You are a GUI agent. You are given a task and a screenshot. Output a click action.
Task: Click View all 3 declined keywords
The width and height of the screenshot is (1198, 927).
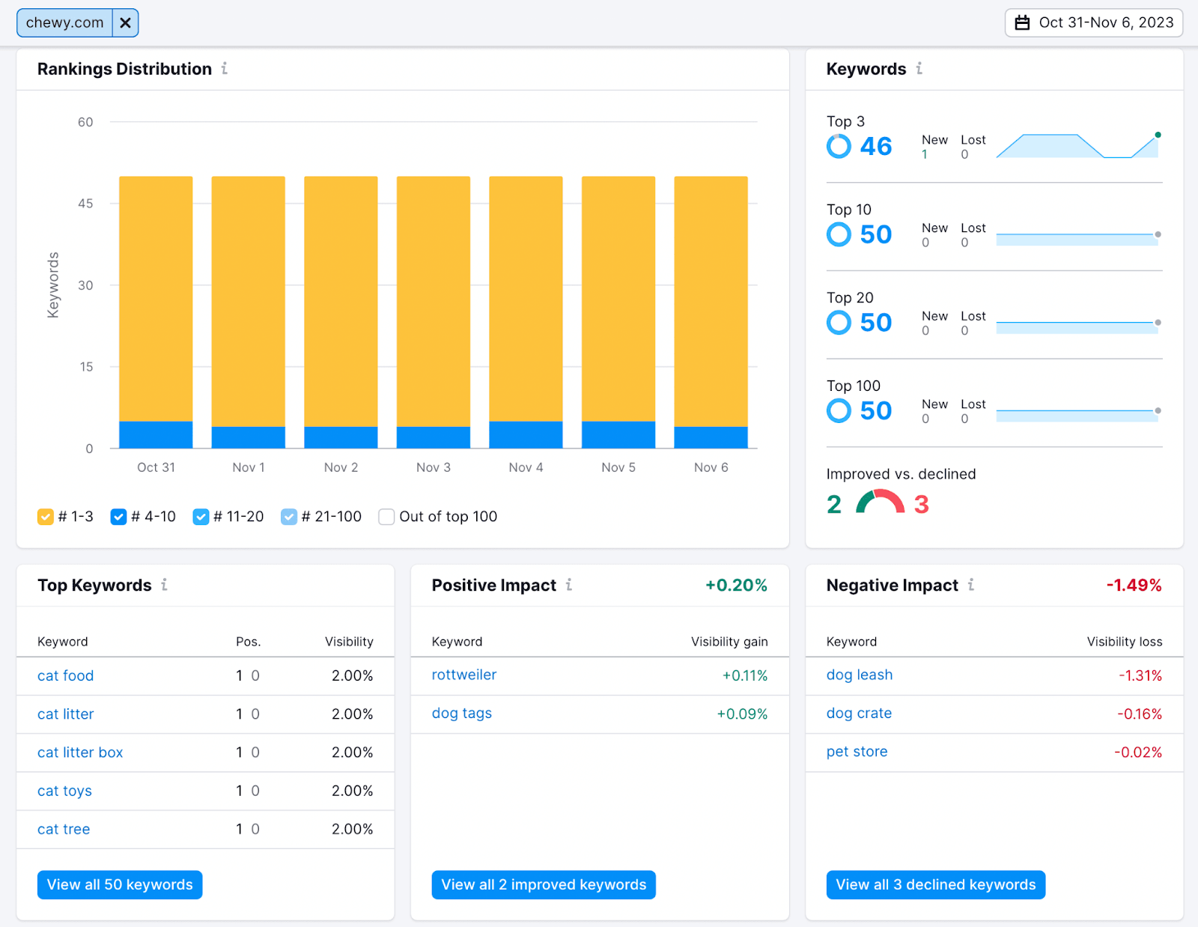click(935, 884)
